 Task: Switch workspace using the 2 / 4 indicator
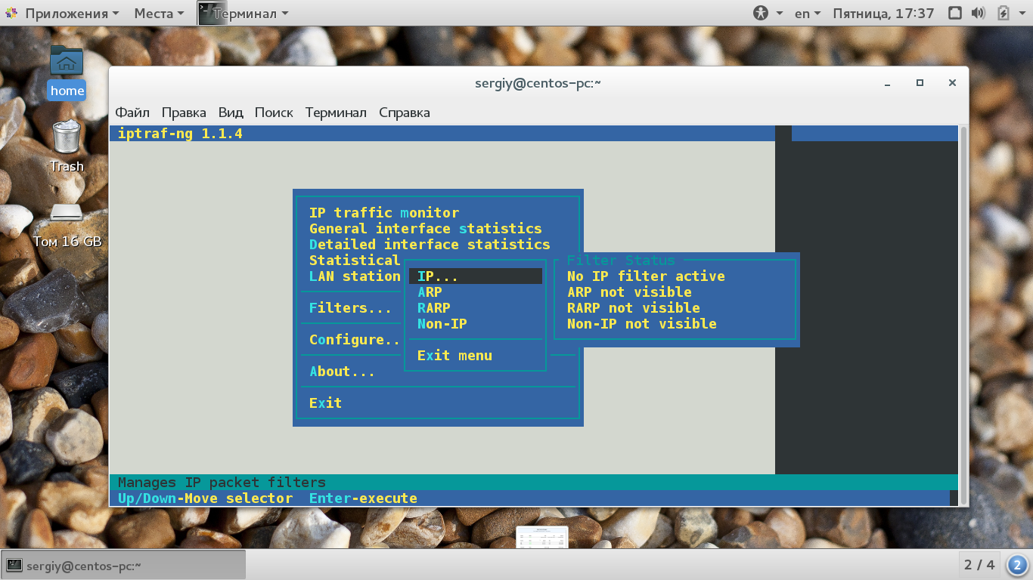[x=979, y=565]
